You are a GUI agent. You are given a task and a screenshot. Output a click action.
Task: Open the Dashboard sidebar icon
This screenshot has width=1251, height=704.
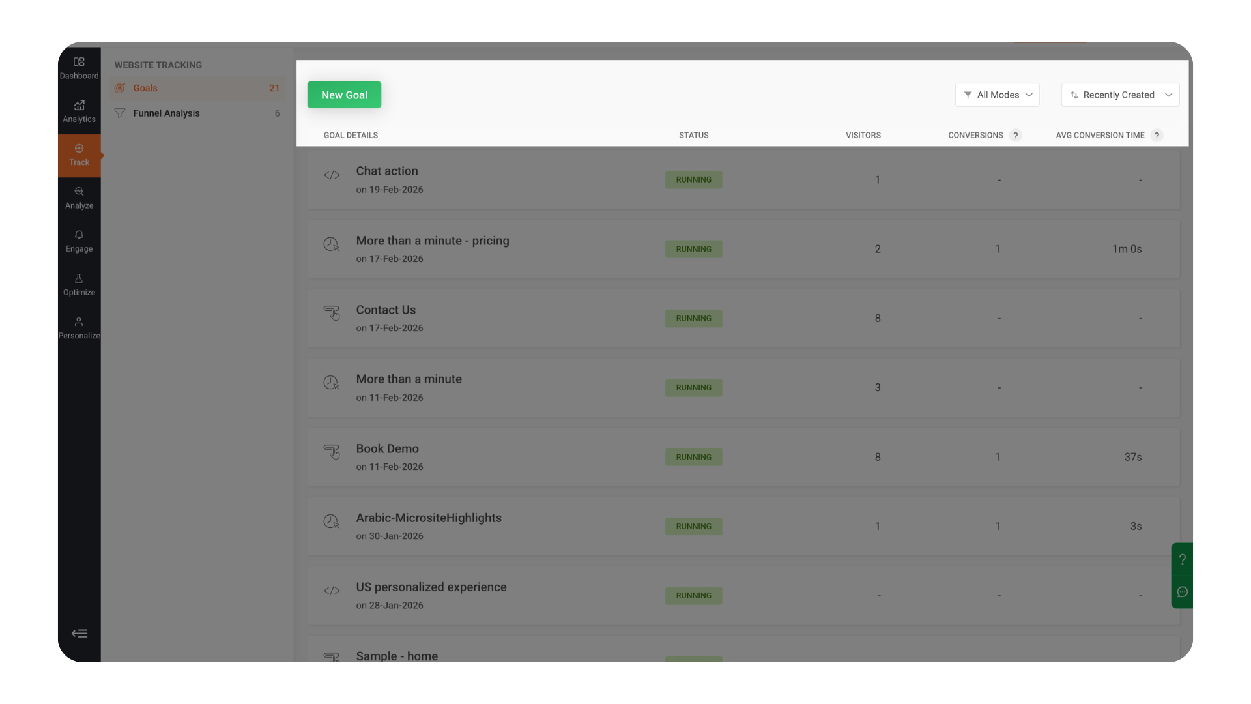pos(79,68)
